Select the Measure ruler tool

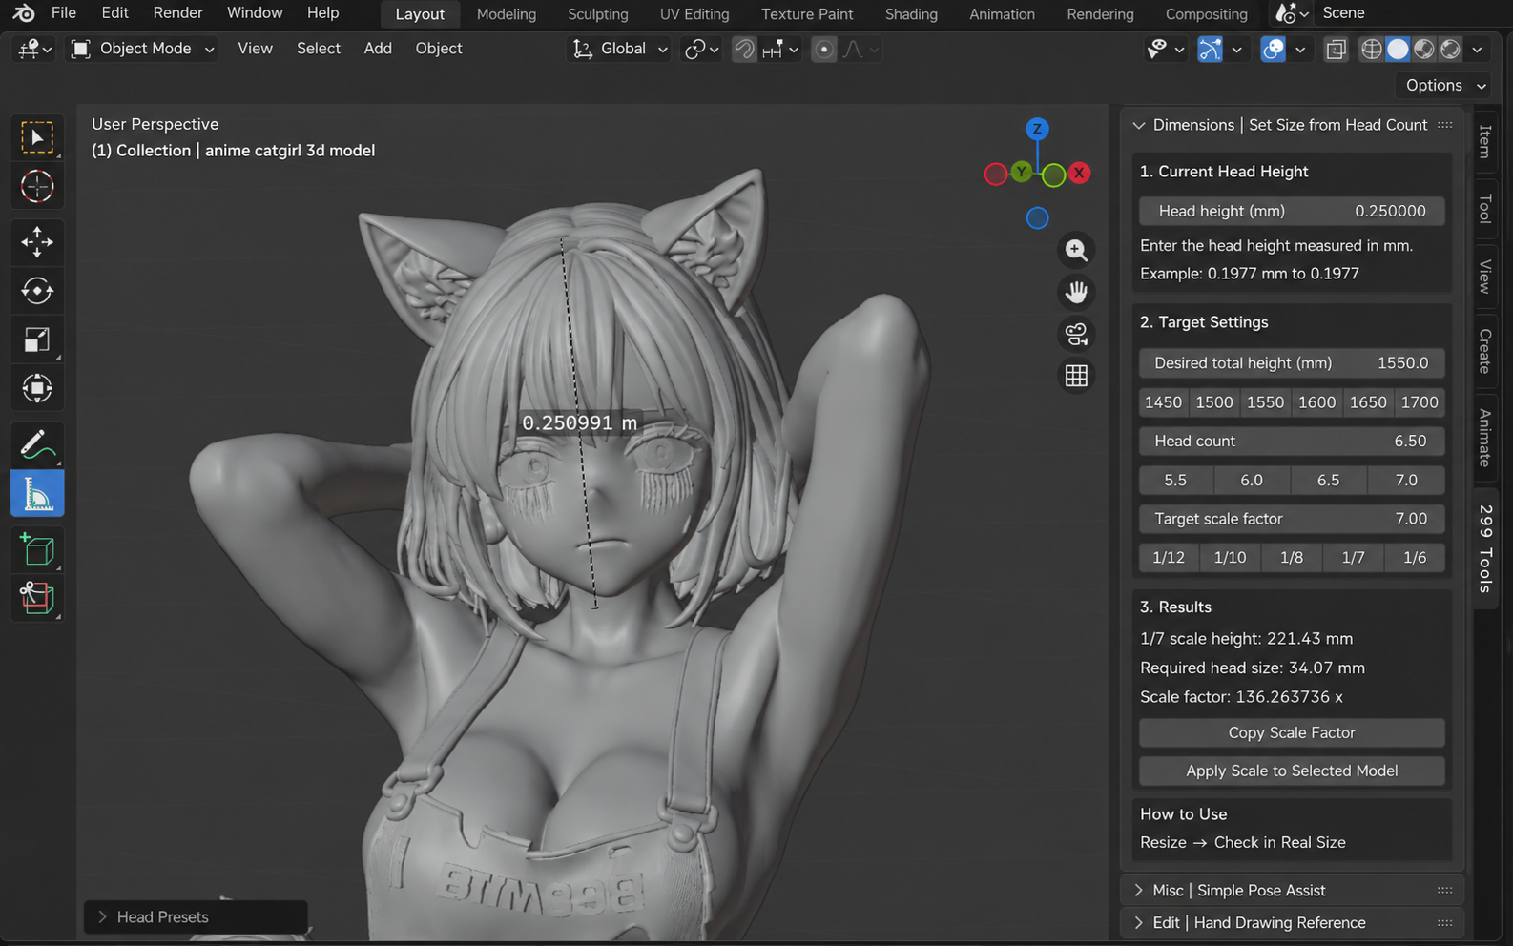[37, 494]
